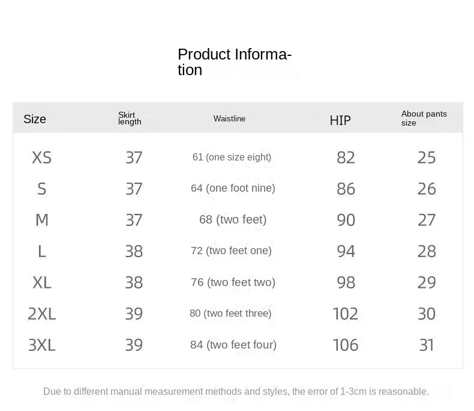Select the About pants size header
This screenshot has height=411, width=474.
point(424,118)
